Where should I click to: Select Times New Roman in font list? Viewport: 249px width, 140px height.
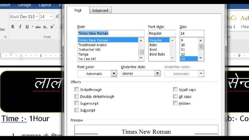click(108, 40)
